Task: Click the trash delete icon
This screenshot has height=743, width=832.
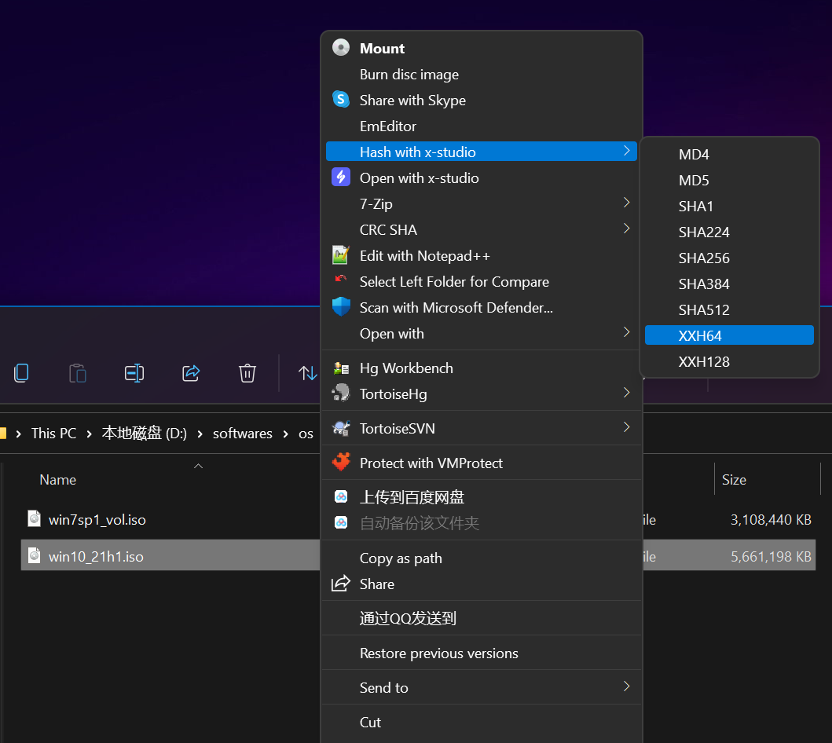Action: pyautogui.click(x=247, y=373)
